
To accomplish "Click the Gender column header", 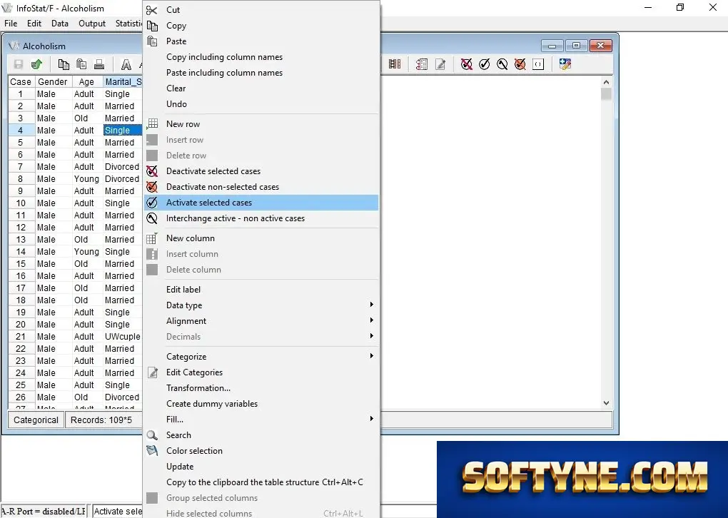I will tap(53, 81).
